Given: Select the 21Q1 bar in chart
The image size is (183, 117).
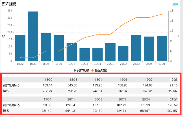Looking at the screenshot, I should click(162, 49).
